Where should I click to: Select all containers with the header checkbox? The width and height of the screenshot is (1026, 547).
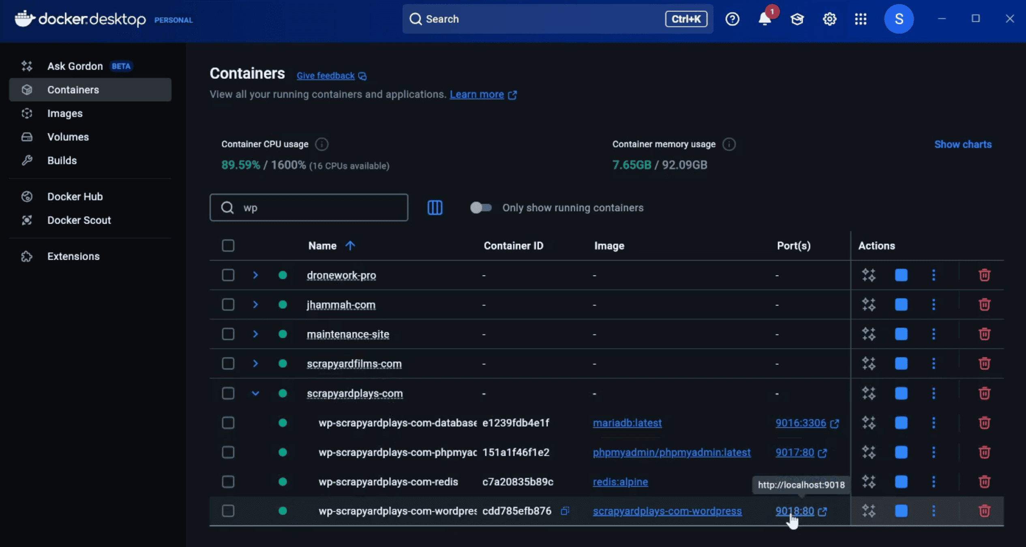tap(228, 246)
